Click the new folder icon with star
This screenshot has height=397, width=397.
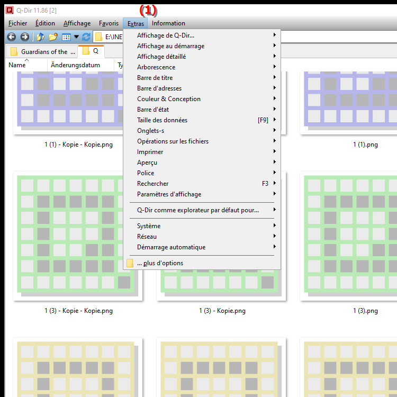pyautogui.click(x=53, y=37)
